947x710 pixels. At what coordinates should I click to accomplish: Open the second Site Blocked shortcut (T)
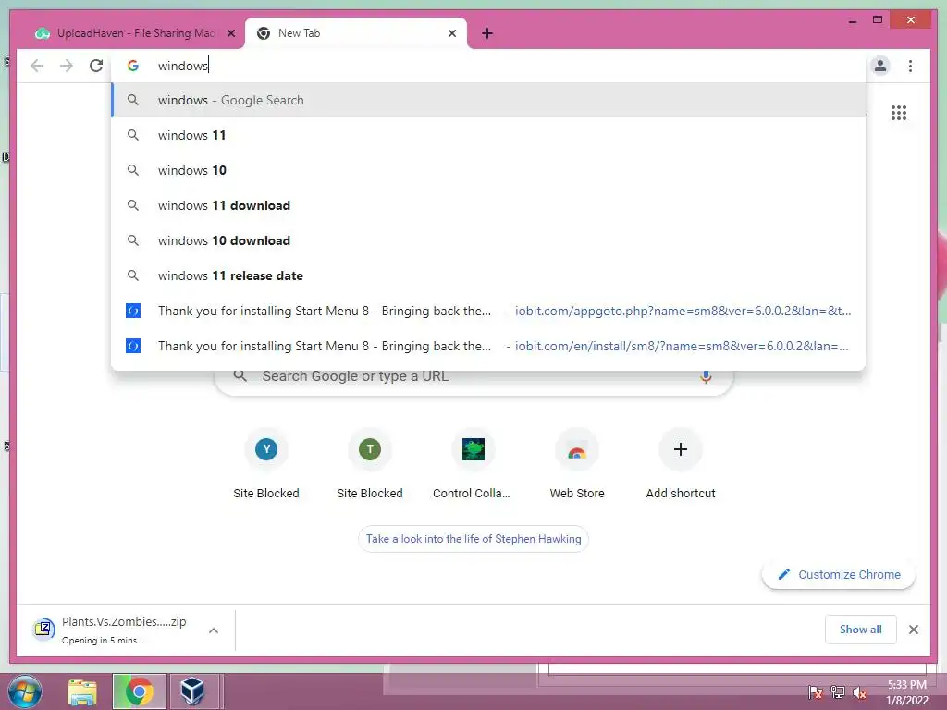click(370, 462)
